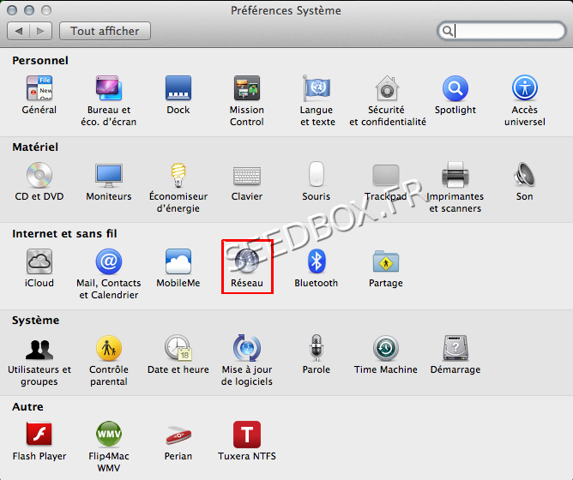Go forward with the right arrow button
The width and height of the screenshot is (573, 480).
(40, 31)
